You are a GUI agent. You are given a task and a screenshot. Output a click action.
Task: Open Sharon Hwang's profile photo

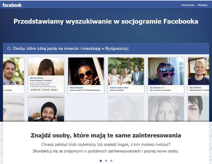pyautogui.click(x=46, y=66)
